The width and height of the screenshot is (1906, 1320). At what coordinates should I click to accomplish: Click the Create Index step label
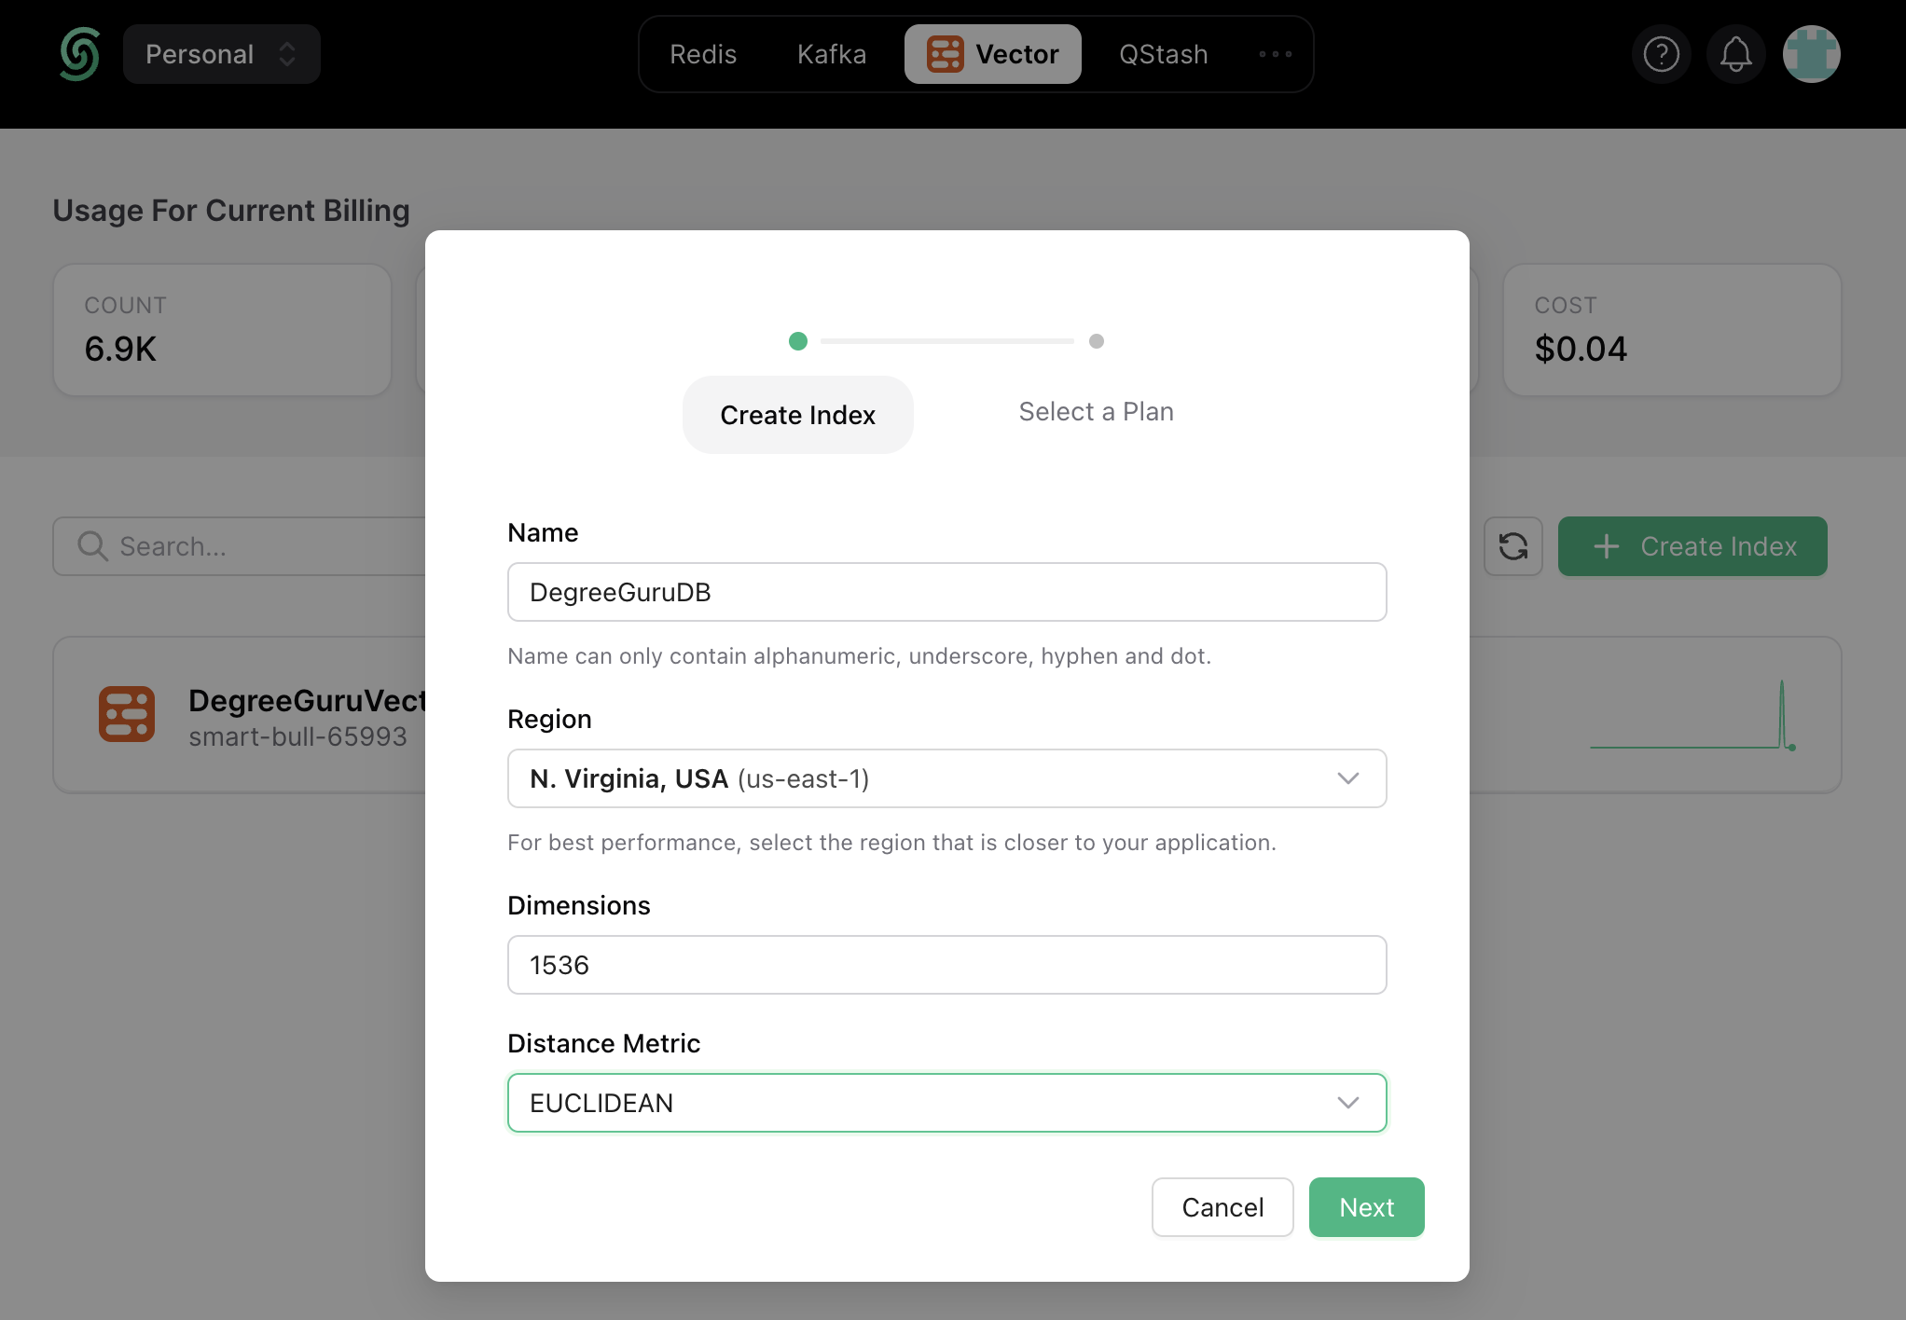797,415
